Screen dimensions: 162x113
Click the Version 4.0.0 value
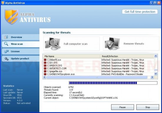(20, 100)
